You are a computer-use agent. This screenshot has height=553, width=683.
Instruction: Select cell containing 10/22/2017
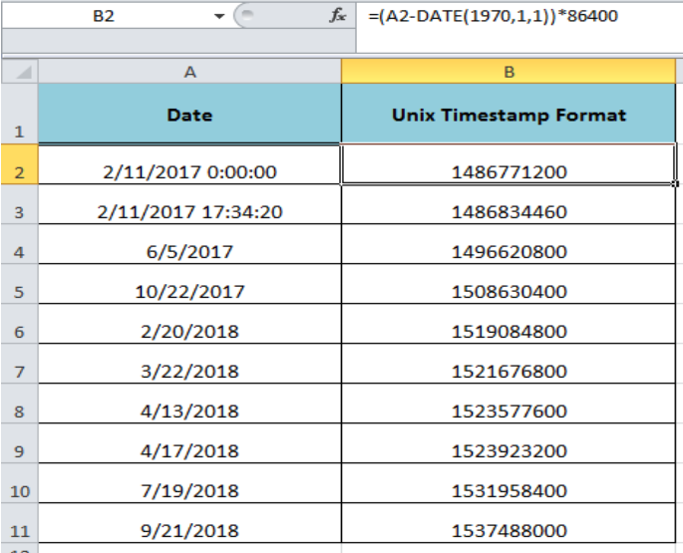[x=189, y=284]
